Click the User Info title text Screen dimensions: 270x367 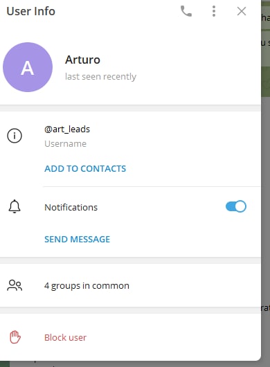[x=31, y=11]
